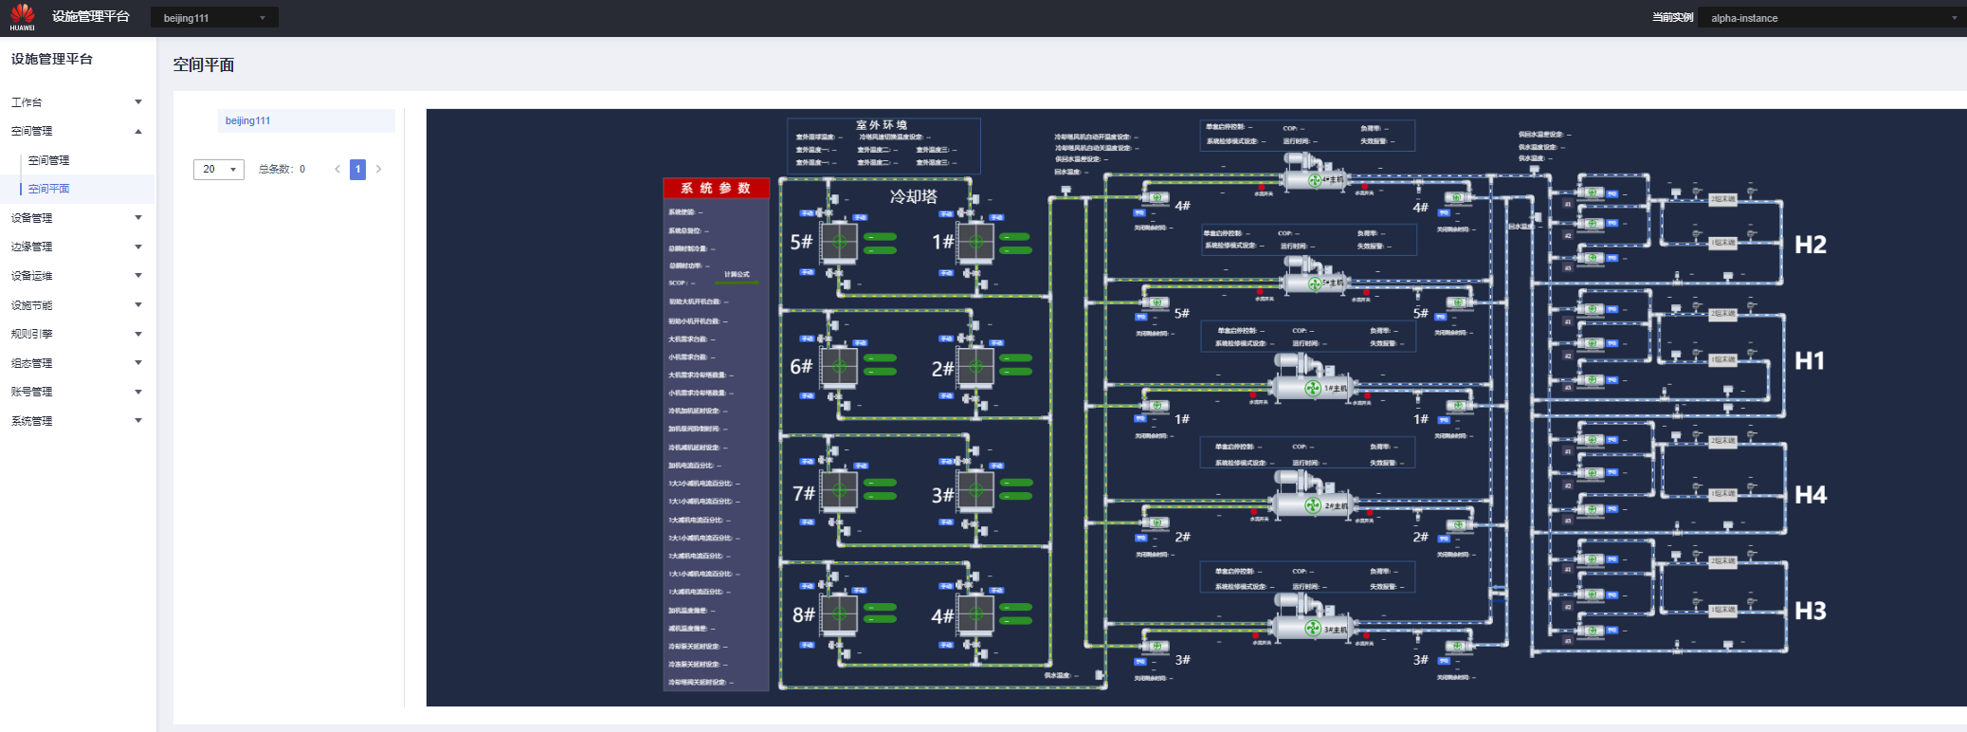Open the 空间管理 submenu item

[48, 160]
